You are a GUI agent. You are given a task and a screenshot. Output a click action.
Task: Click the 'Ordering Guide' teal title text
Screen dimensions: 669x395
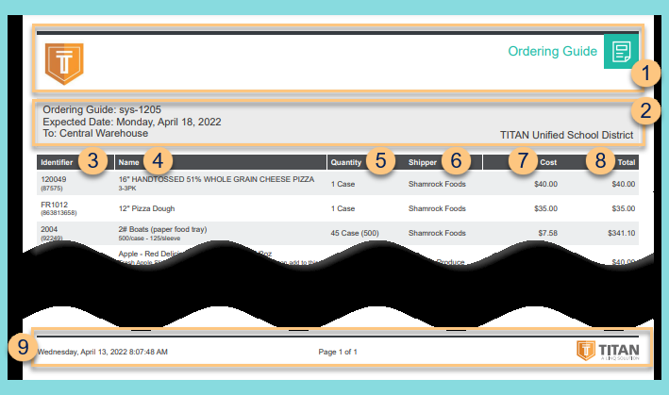coord(552,51)
